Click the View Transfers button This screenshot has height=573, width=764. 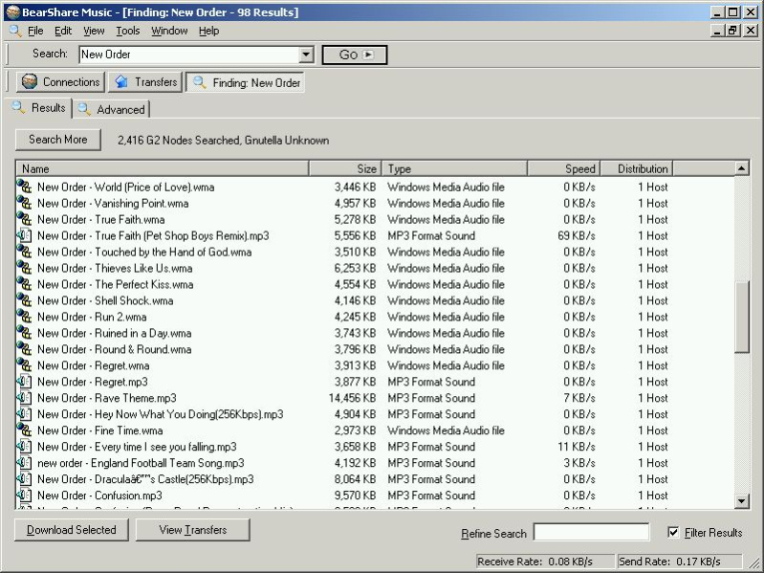coord(193,530)
